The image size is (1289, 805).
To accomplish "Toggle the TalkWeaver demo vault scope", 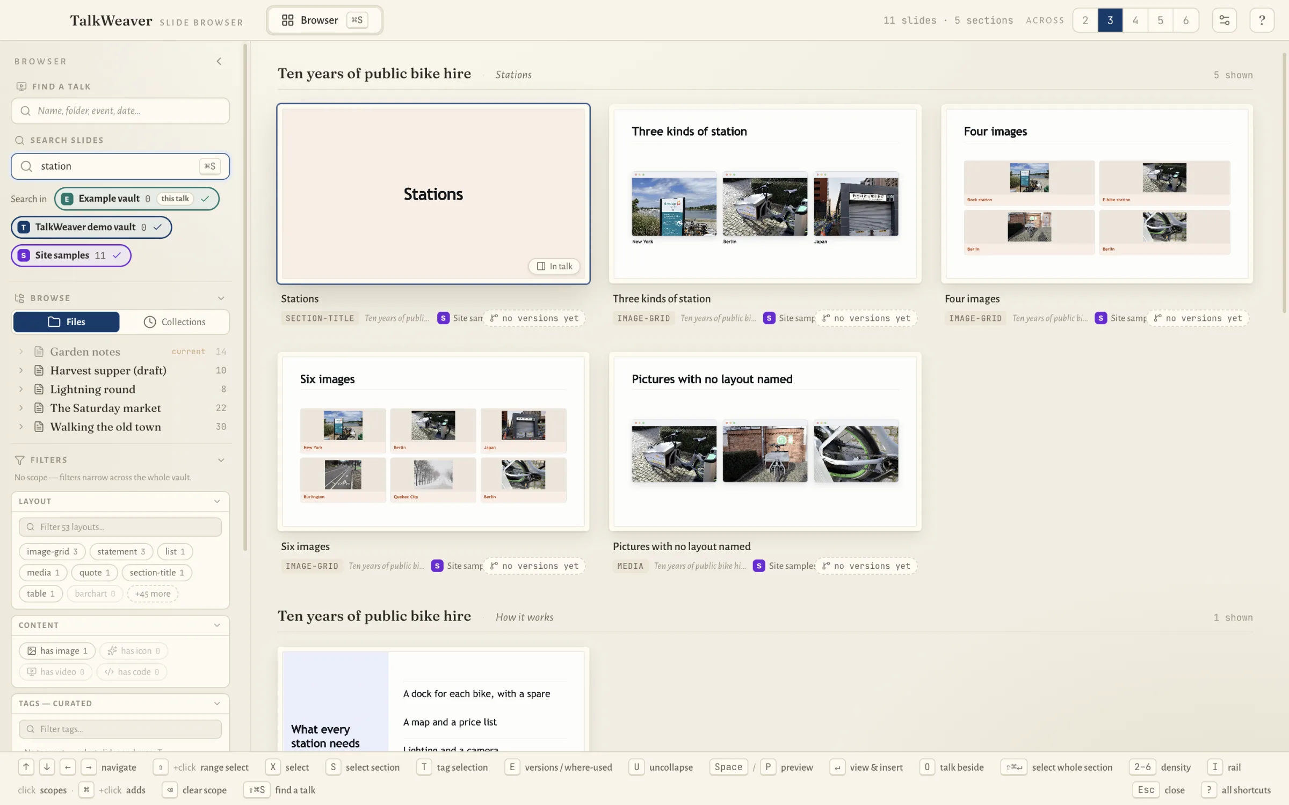I will click(x=91, y=227).
